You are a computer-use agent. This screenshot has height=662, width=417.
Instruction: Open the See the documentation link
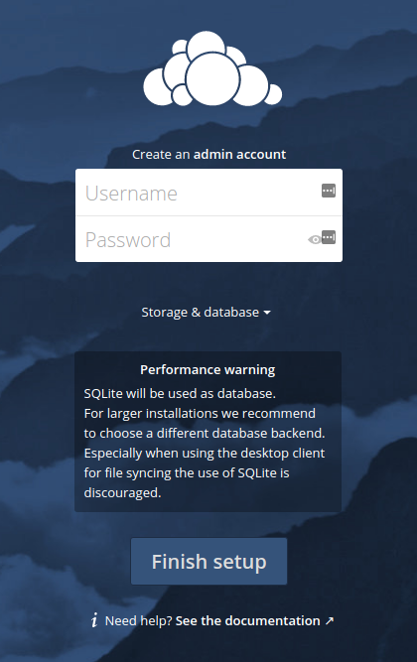(x=254, y=620)
